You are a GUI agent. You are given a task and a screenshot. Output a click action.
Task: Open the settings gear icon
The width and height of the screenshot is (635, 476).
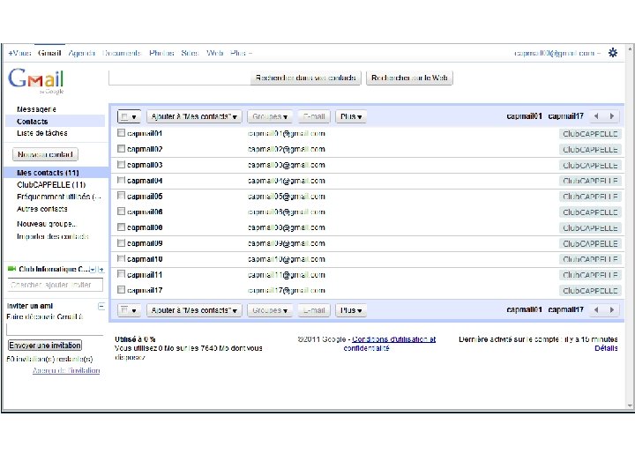[613, 53]
